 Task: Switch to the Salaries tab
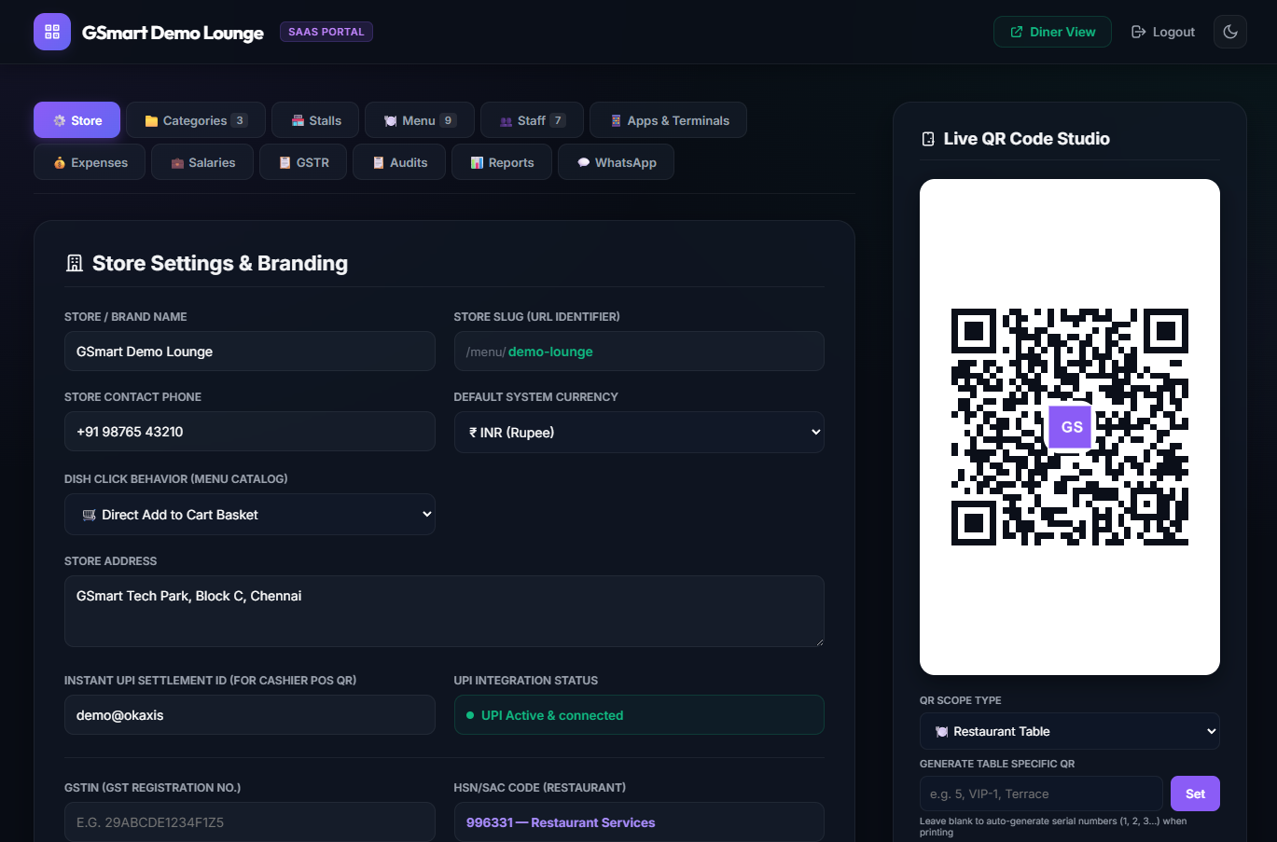point(202,162)
